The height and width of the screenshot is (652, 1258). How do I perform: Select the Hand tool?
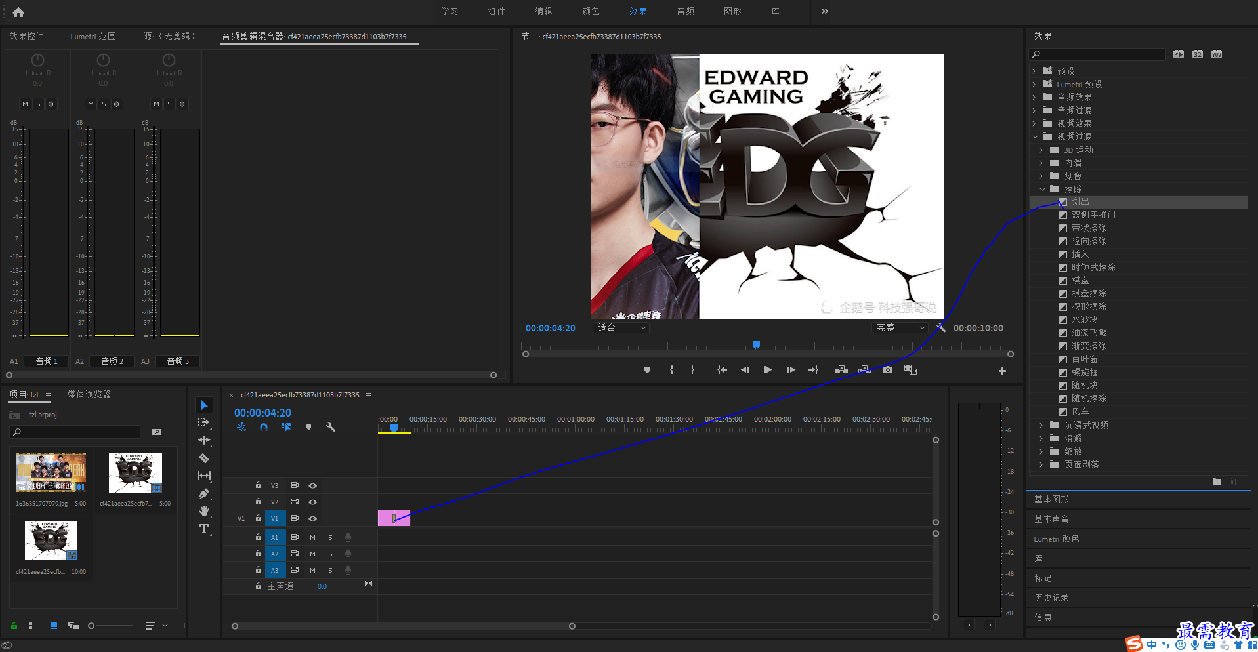[x=204, y=511]
